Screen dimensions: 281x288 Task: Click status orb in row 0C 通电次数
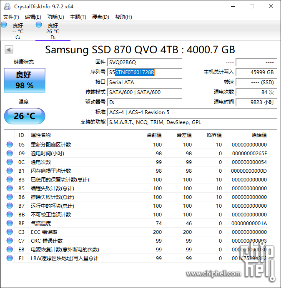[x=10, y=162]
